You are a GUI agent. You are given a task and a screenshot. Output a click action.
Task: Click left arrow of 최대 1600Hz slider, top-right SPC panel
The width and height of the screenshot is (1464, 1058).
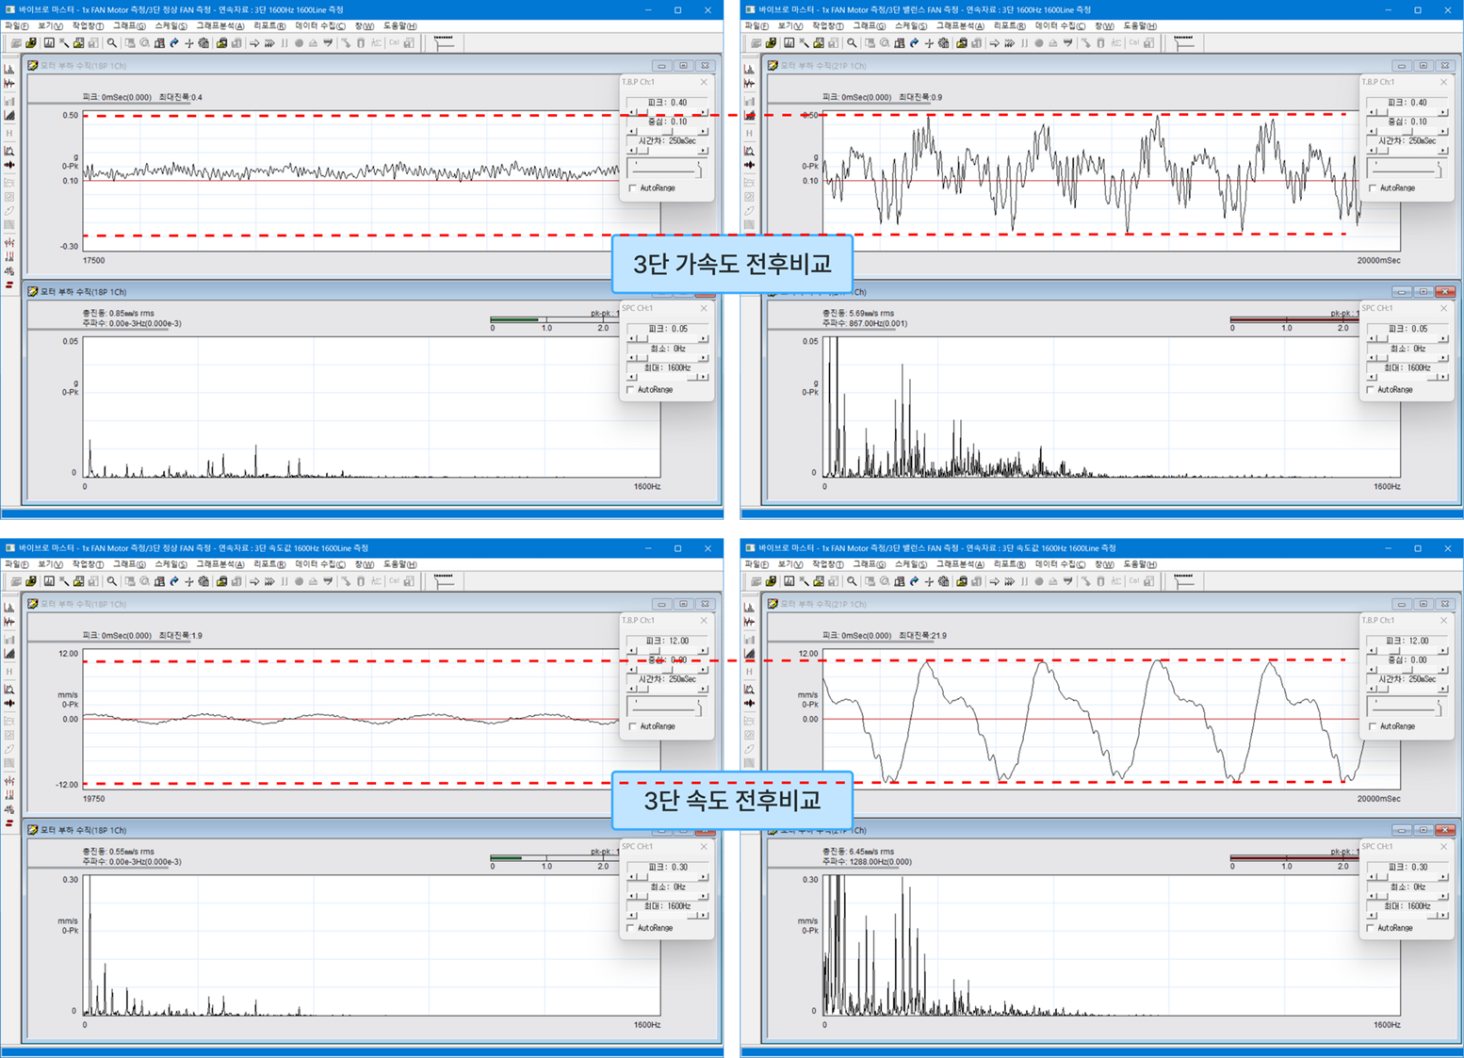point(1372,378)
